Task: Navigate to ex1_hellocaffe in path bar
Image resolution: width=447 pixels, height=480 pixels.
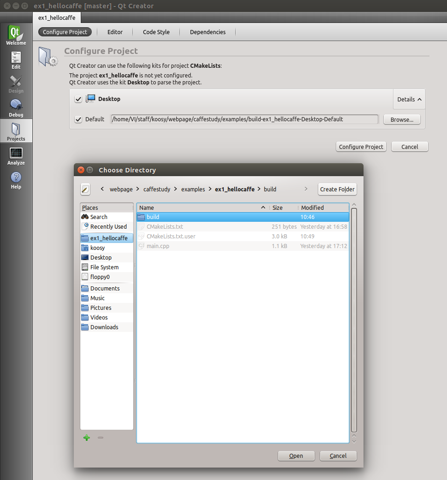Action: [x=234, y=190]
